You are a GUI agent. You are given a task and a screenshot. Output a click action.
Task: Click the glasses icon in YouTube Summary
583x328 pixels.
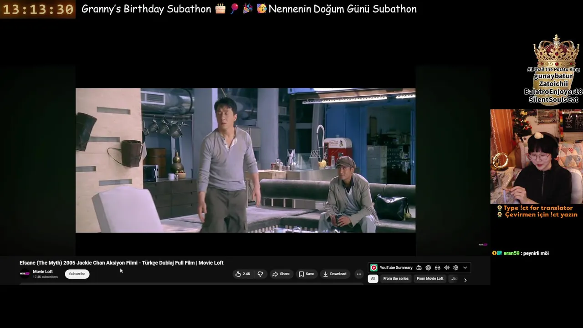pyautogui.click(x=437, y=268)
